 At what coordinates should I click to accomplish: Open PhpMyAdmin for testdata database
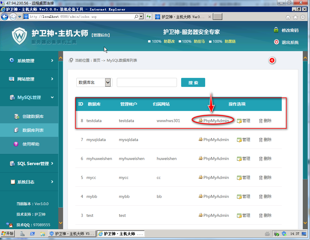(214, 121)
